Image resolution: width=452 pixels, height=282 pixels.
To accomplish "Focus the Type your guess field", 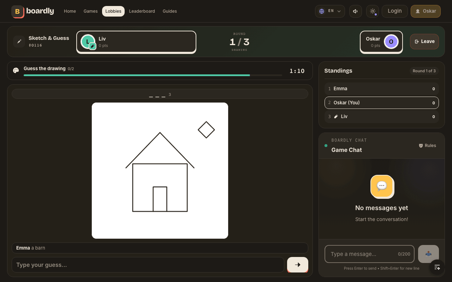I will coord(148,265).
